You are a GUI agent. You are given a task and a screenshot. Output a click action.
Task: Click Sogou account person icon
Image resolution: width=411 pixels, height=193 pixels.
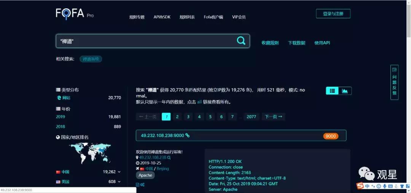pos(396,186)
